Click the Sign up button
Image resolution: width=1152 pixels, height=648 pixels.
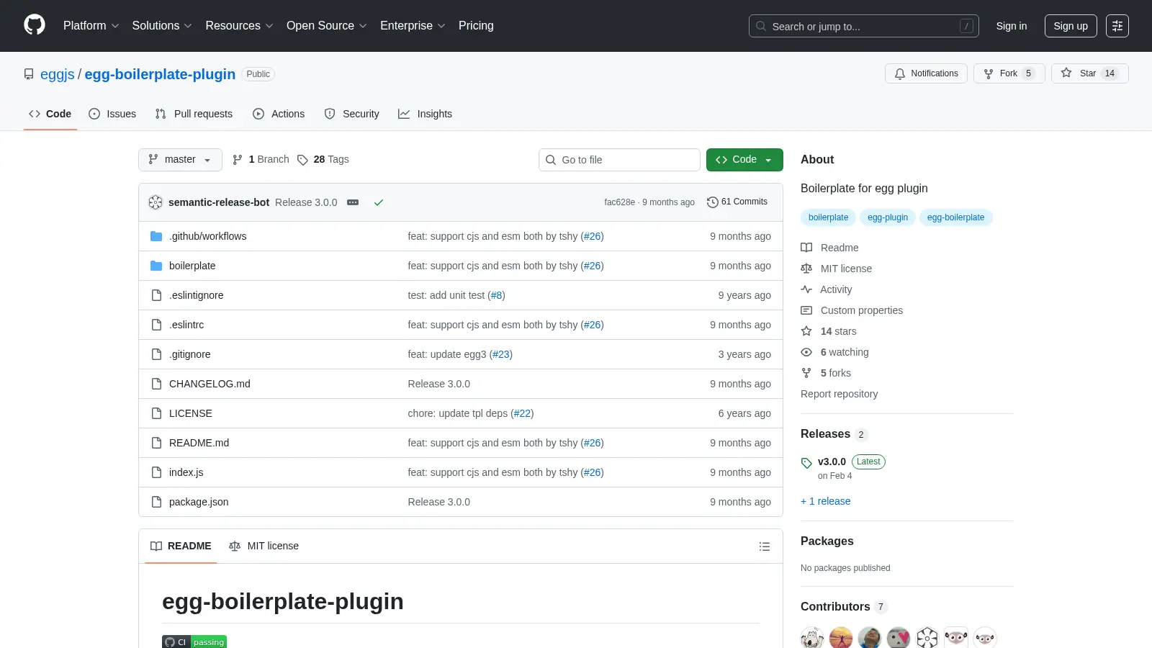pyautogui.click(x=1071, y=26)
